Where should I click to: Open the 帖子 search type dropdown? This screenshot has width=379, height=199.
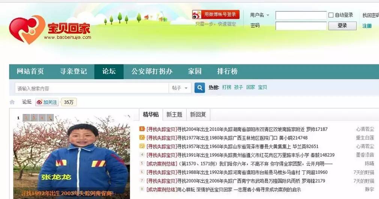(x=180, y=88)
